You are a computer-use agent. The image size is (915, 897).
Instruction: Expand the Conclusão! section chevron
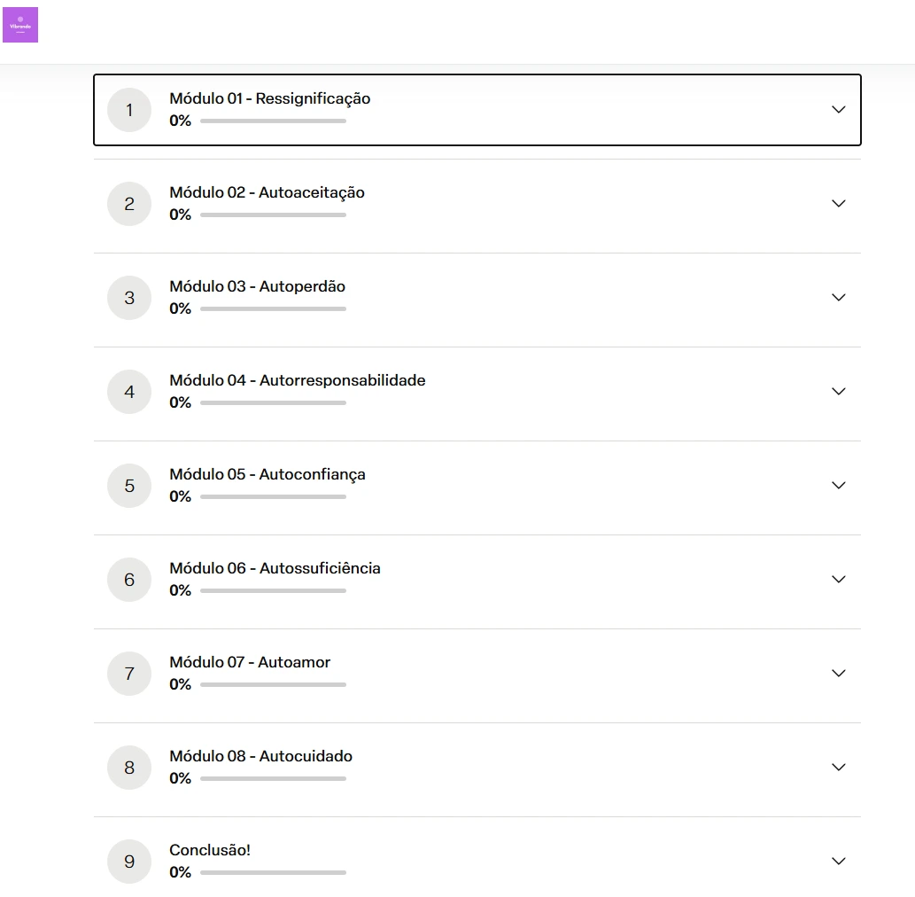[x=839, y=862]
